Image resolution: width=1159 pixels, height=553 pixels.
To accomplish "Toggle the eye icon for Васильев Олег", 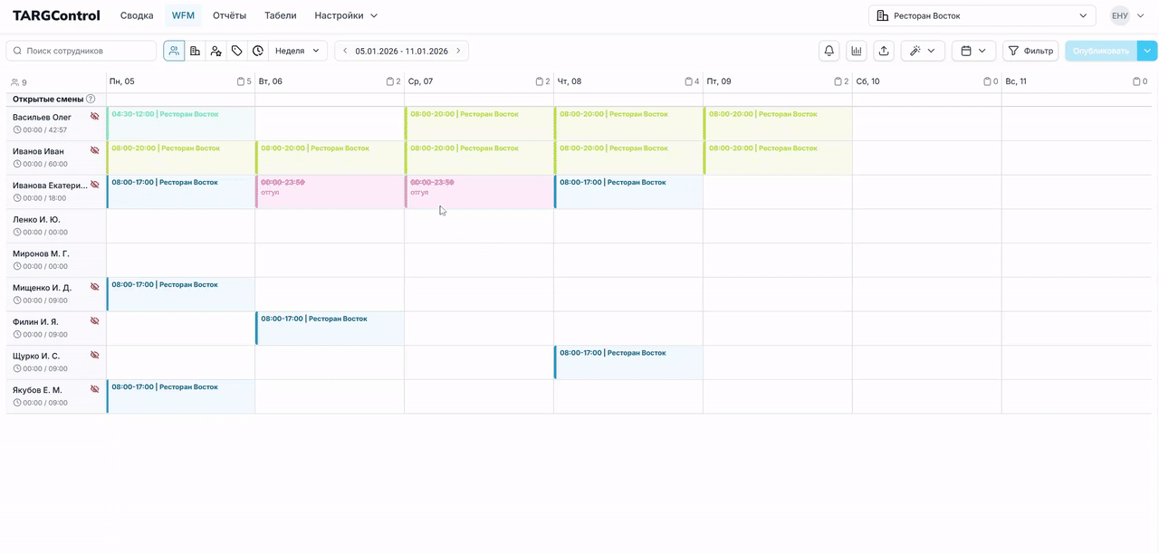I will tap(94, 117).
